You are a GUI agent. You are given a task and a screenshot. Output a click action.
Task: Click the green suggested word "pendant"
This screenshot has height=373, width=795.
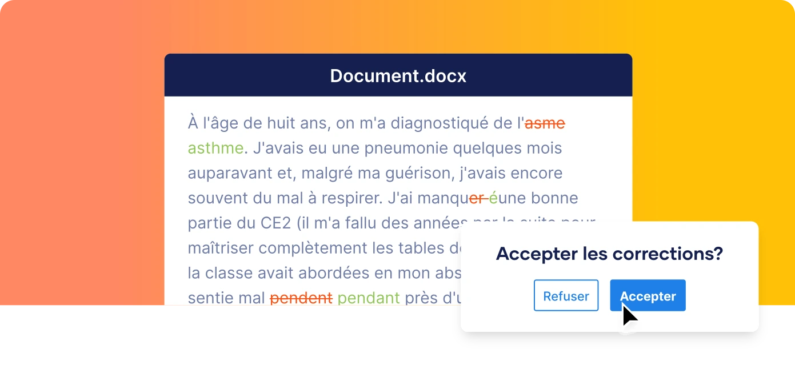click(x=369, y=298)
